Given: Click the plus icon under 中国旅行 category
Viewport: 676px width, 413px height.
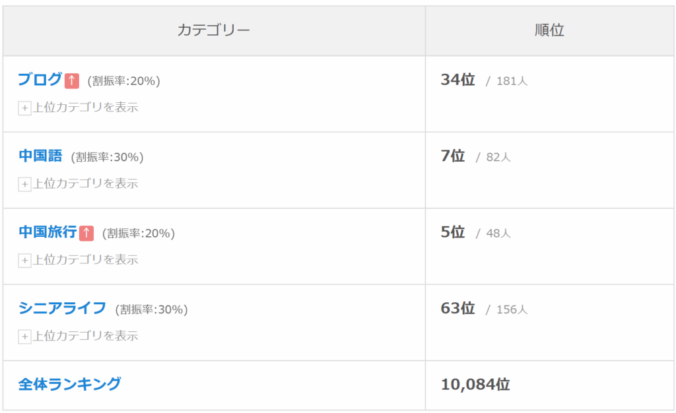Looking at the screenshot, I should click(24, 261).
